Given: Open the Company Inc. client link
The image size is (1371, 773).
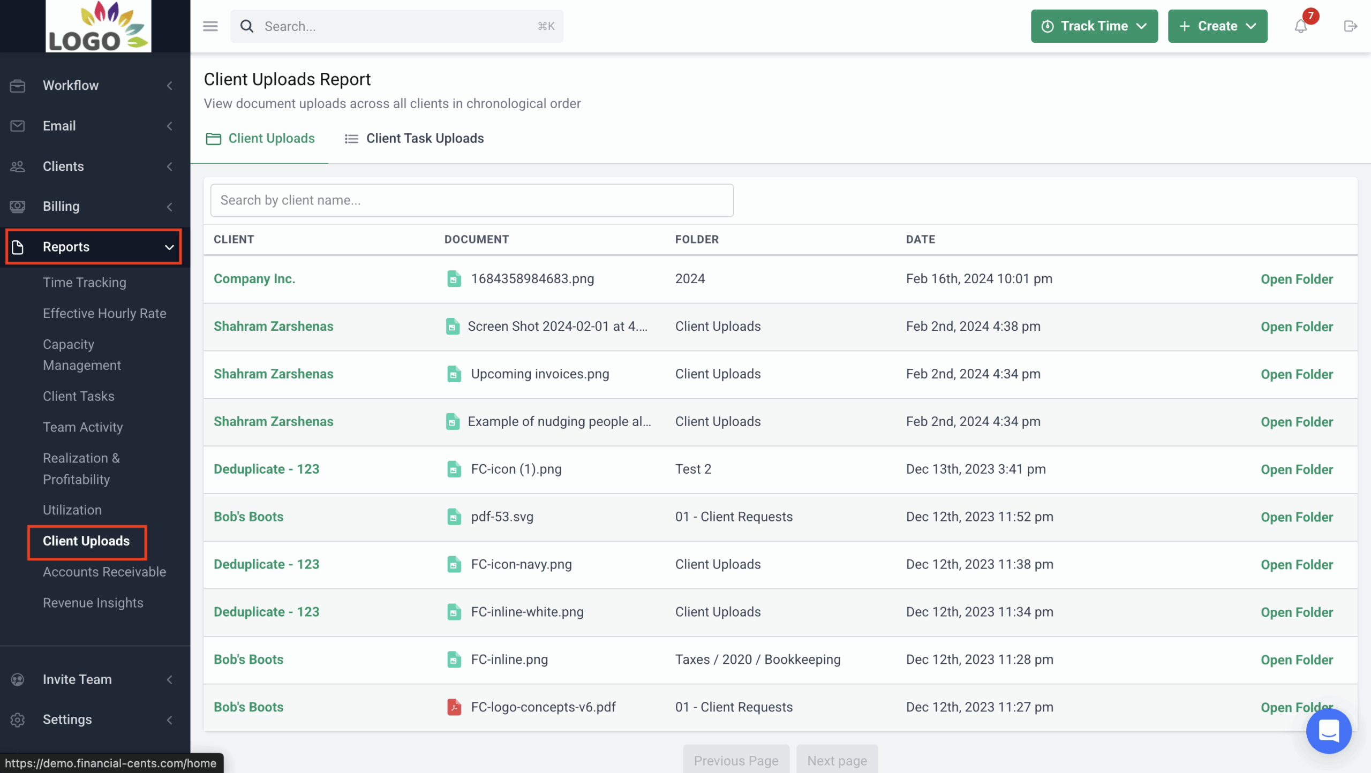Looking at the screenshot, I should (254, 279).
